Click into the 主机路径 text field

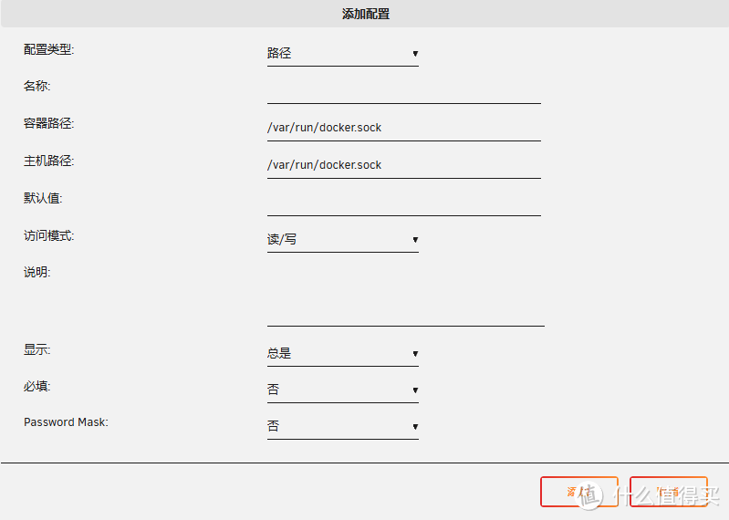pyautogui.click(x=403, y=165)
